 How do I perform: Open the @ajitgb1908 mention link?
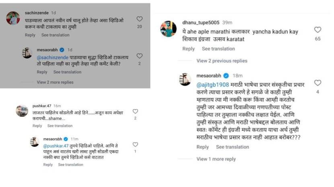click(213, 85)
